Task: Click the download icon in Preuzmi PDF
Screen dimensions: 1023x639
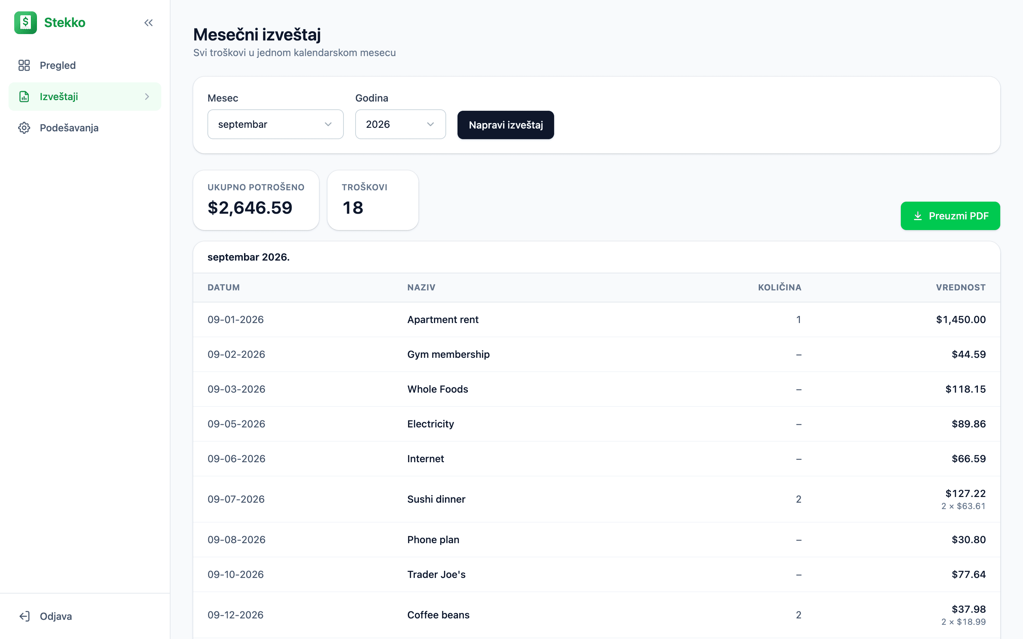Action: tap(918, 216)
